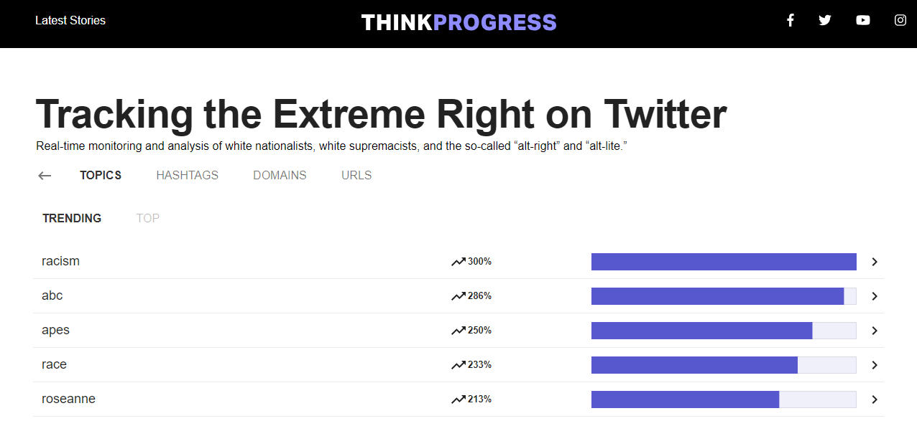Expand the roseanne topic chevron

click(x=875, y=399)
